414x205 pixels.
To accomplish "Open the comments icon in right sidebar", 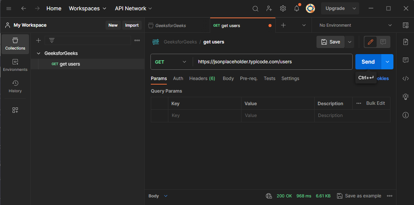I will point(406,60).
